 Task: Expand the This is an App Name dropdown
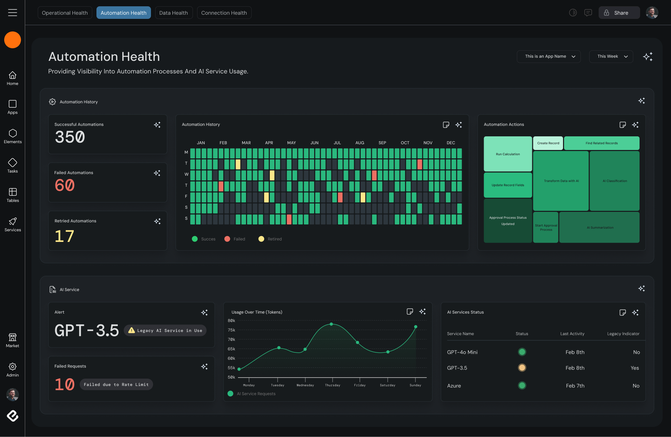click(x=549, y=57)
